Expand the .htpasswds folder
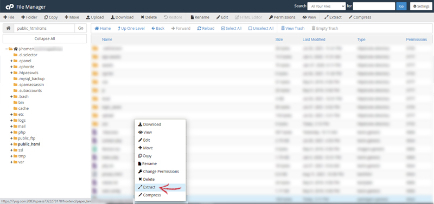The image size is (434, 204). click(11, 73)
